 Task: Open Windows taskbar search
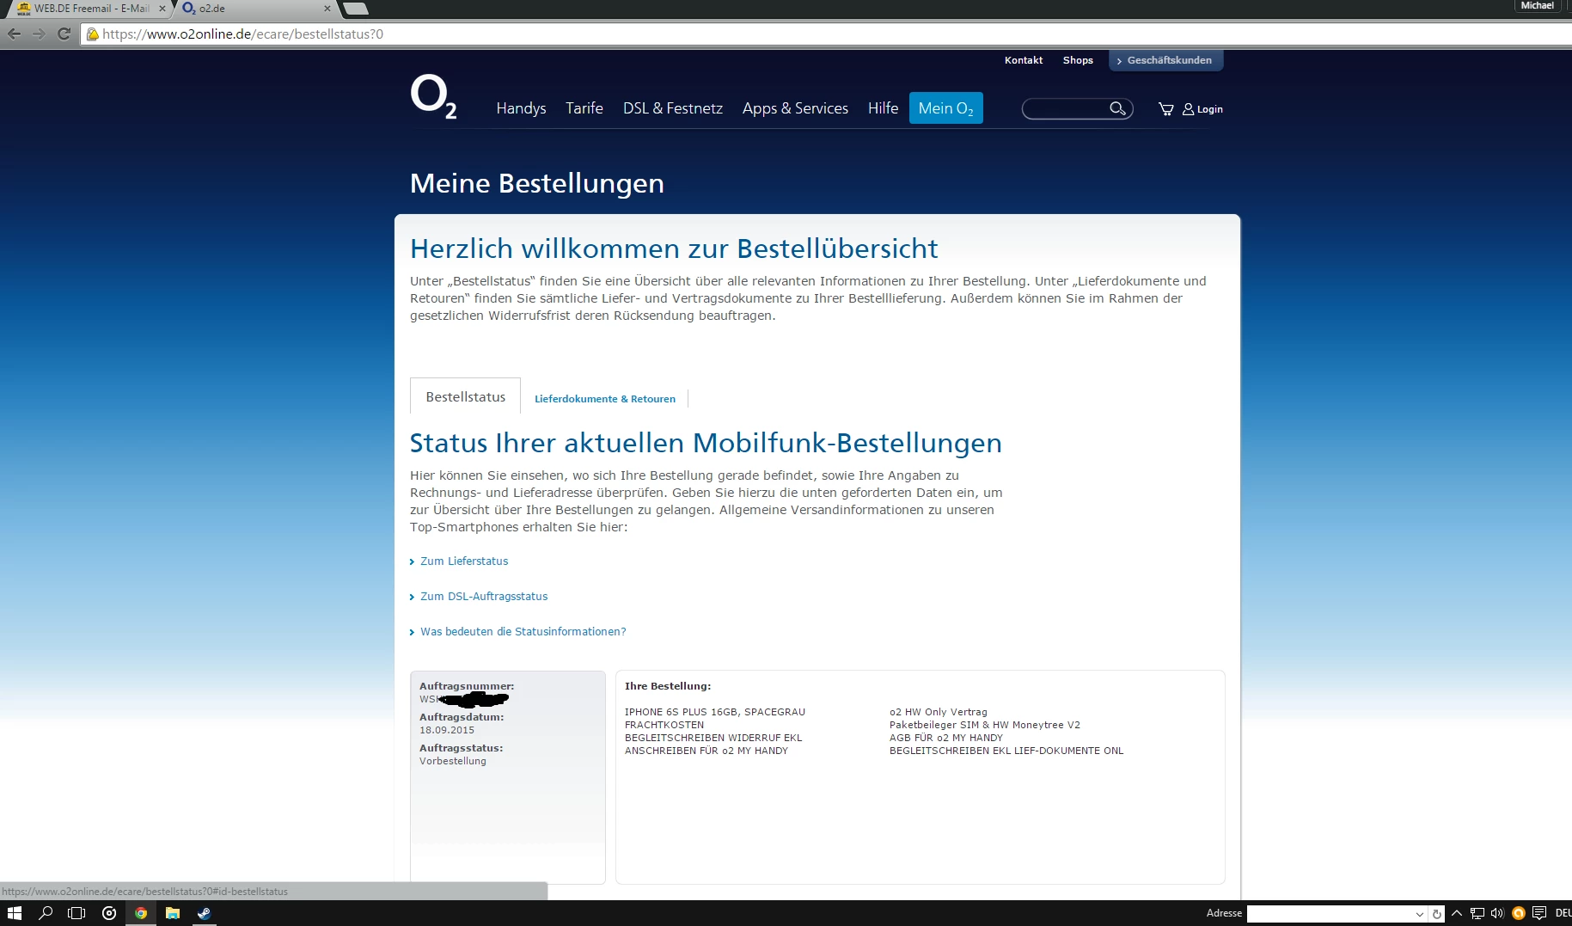pyautogui.click(x=46, y=913)
